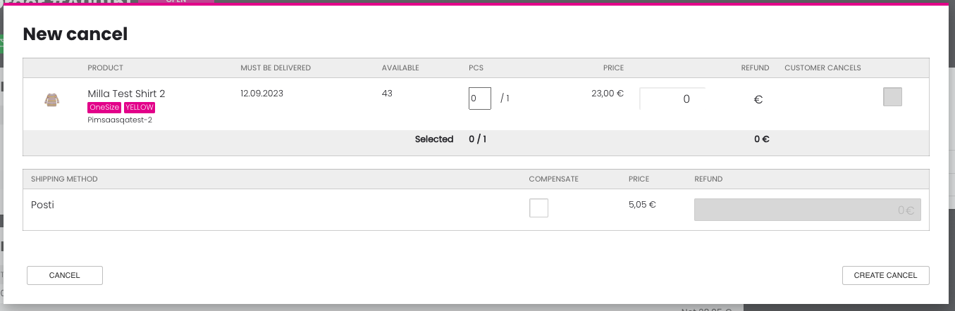This screenshot has height=311, width=955.
Task: Click the Posti shipping method row
Action: [x=476, y=210]
